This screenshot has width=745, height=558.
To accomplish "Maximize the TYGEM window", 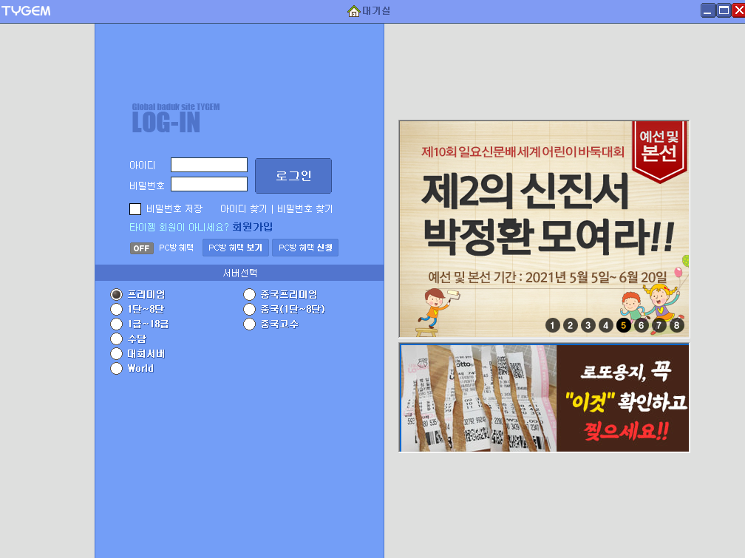I will [x=724, y=10].
